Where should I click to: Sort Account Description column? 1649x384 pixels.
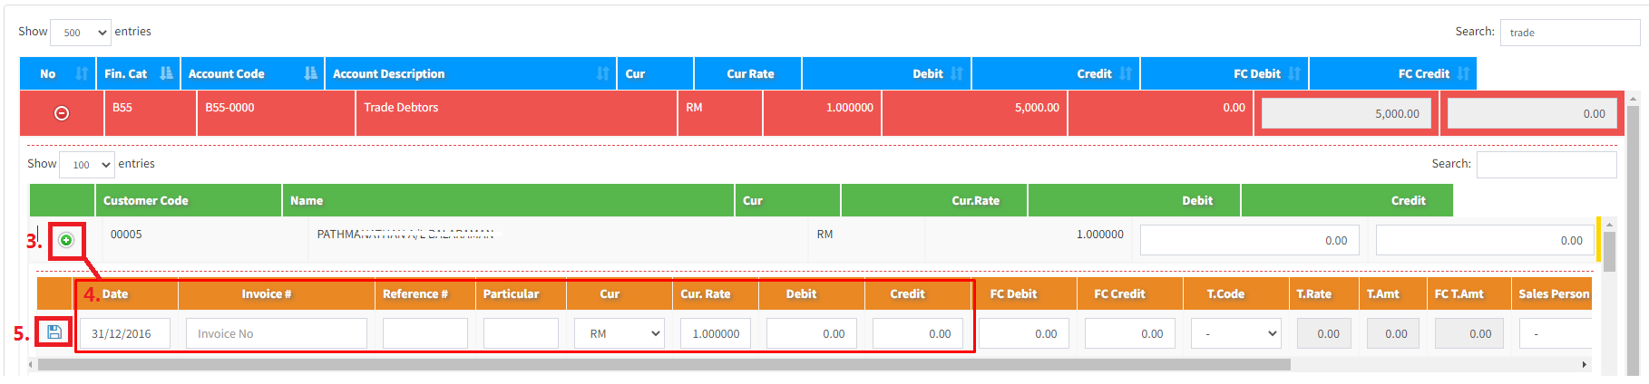(x=602, y=74)
